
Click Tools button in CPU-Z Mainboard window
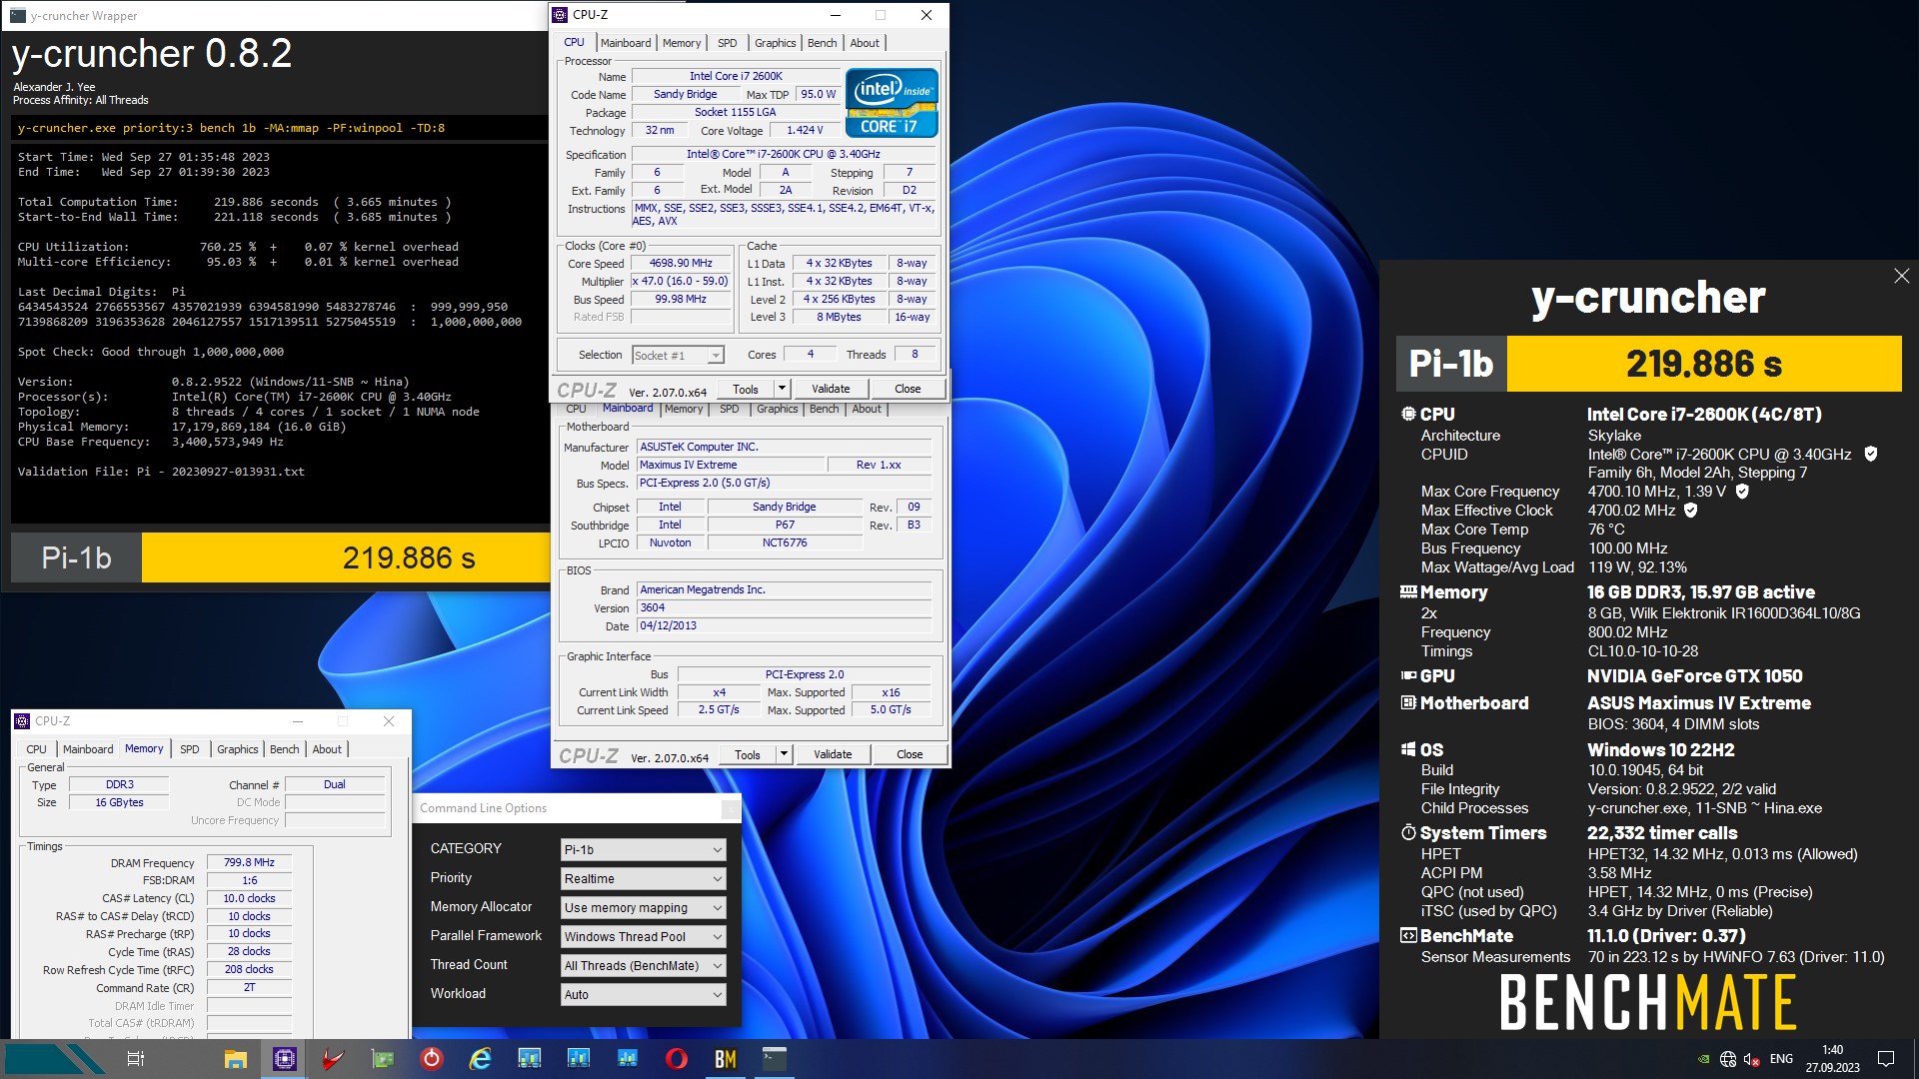(748, 754)
